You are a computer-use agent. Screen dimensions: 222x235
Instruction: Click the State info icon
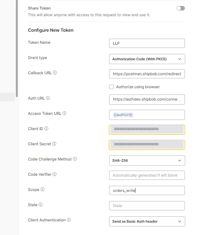[41, 205]
